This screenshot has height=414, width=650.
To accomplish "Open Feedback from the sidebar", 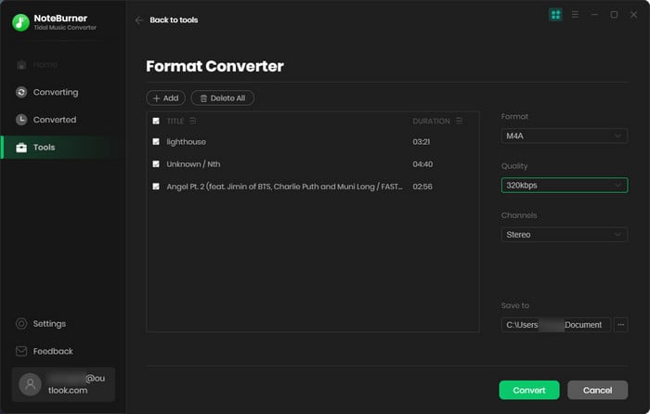I will 53,352.
